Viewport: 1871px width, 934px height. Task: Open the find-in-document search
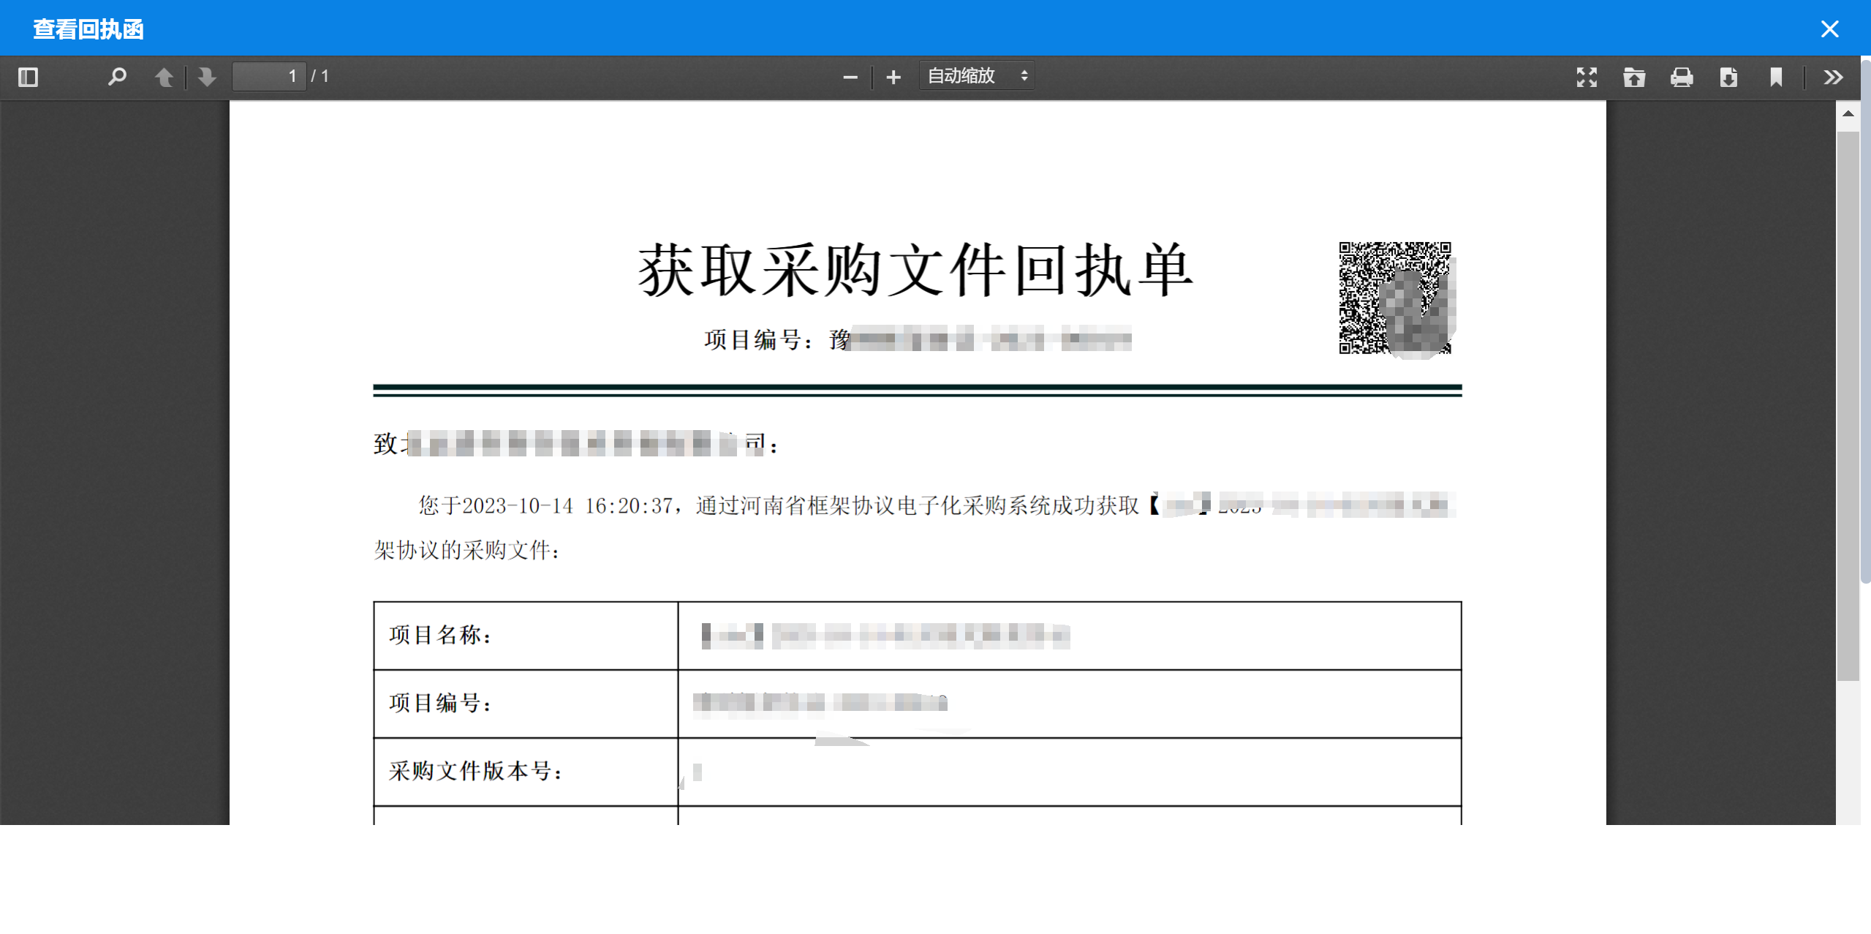pyautogui.click(x=117, y=77)
